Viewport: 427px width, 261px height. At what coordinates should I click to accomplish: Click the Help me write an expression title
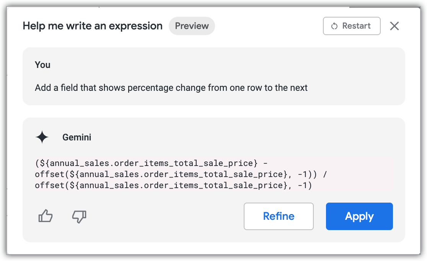click(92, 26)
